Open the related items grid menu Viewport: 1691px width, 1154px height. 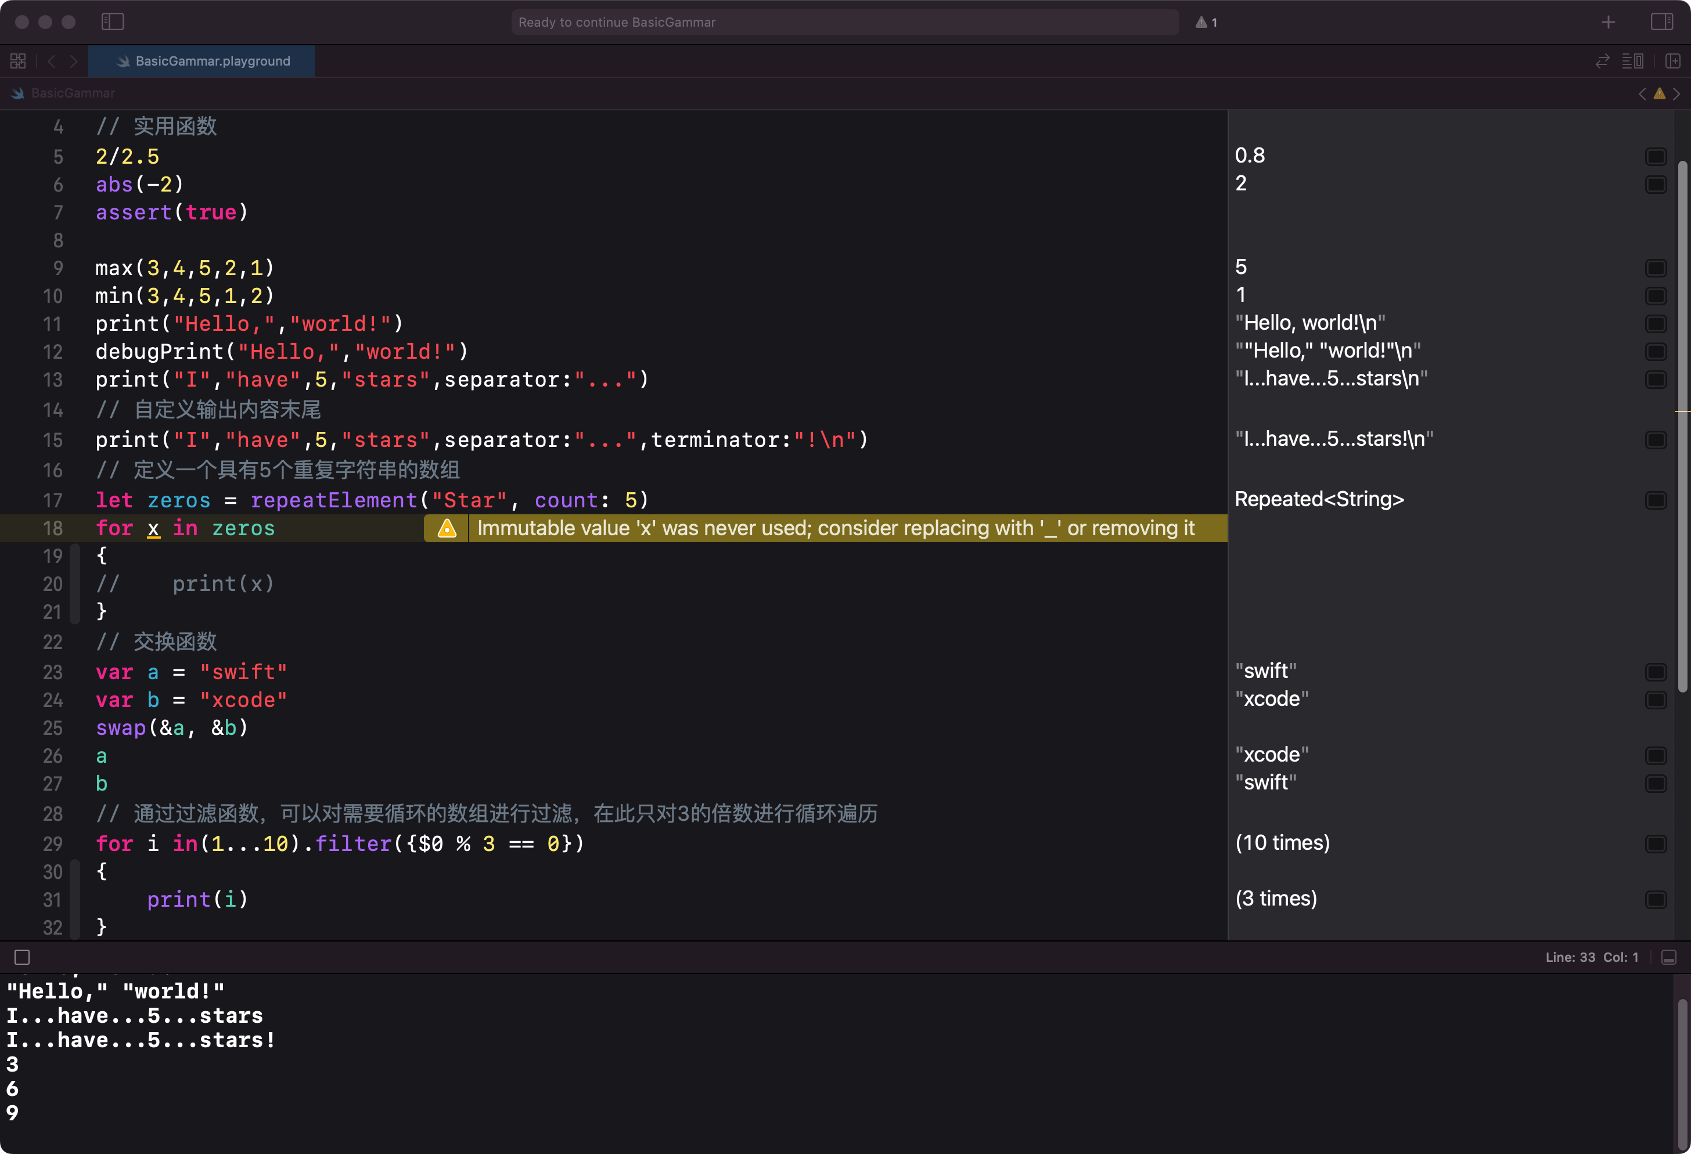[18, 61]
